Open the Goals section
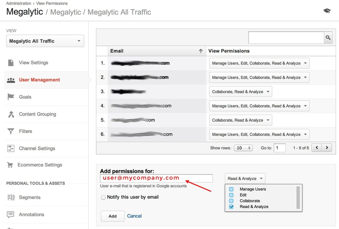 [25, 97]
